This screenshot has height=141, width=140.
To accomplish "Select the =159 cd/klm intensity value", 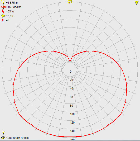I will (x=14, y=7).
